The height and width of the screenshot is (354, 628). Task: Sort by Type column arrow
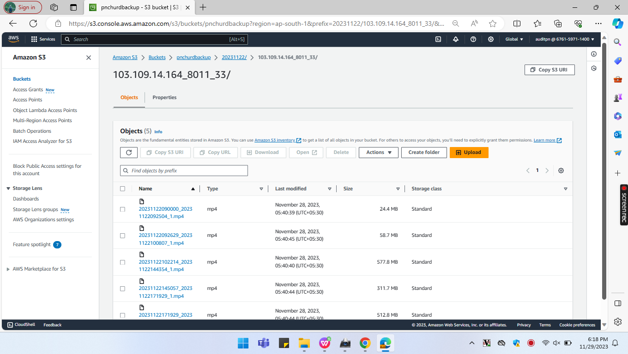[x=261, y=189]
